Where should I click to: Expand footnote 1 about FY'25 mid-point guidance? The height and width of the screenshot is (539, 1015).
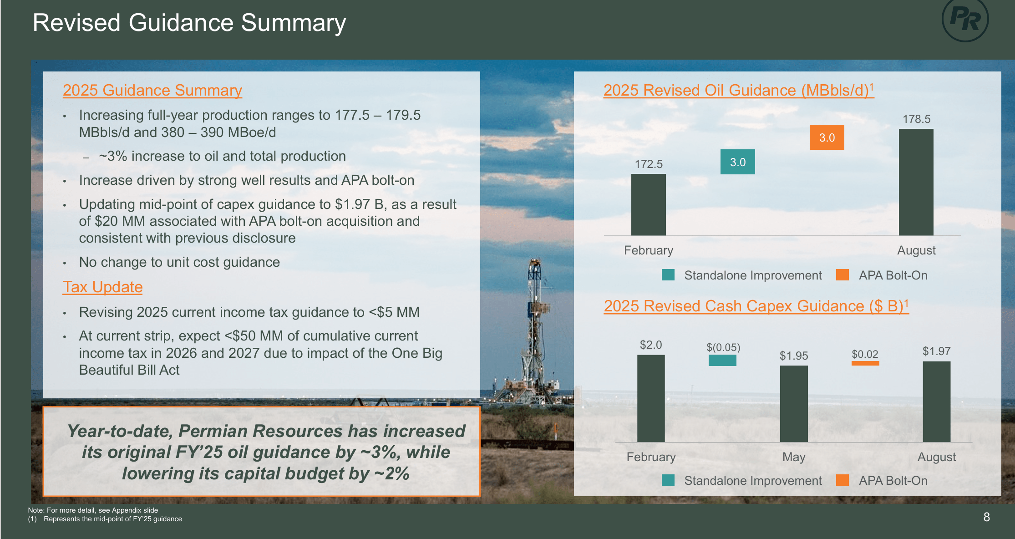[105, 519]
